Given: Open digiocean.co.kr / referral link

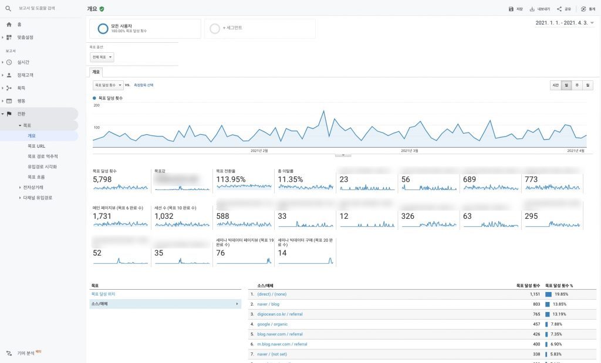Looking at the screenshot, I should 280,314.
